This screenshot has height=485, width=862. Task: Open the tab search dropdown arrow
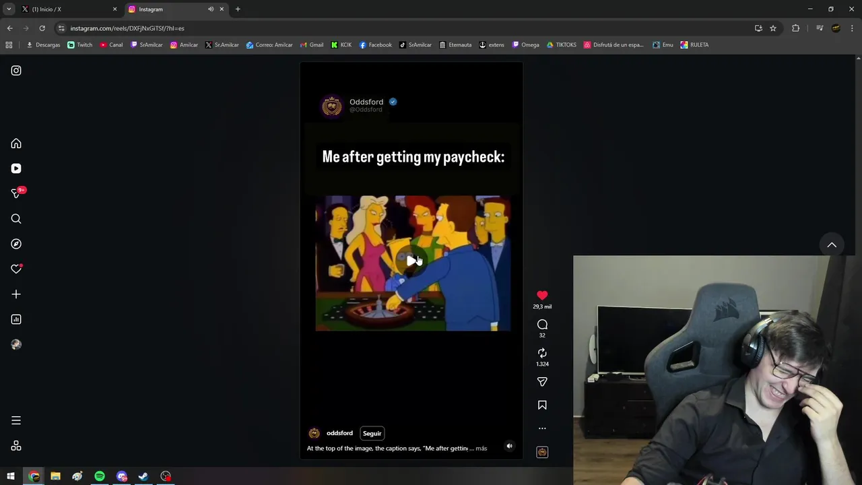tap(9, 9)
